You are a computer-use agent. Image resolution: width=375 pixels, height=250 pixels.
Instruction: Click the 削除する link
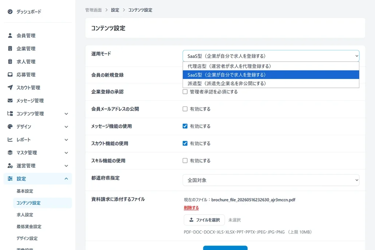(x=191, y=208)
